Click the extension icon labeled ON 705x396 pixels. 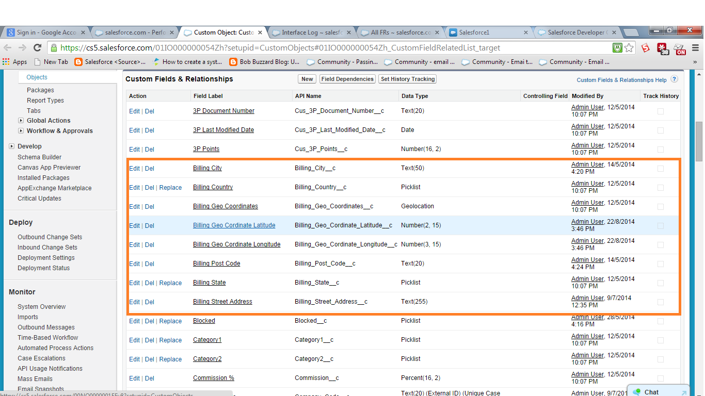pos(680,48)
